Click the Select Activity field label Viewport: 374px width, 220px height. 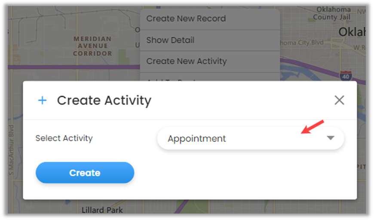click(x=64, y=138)
